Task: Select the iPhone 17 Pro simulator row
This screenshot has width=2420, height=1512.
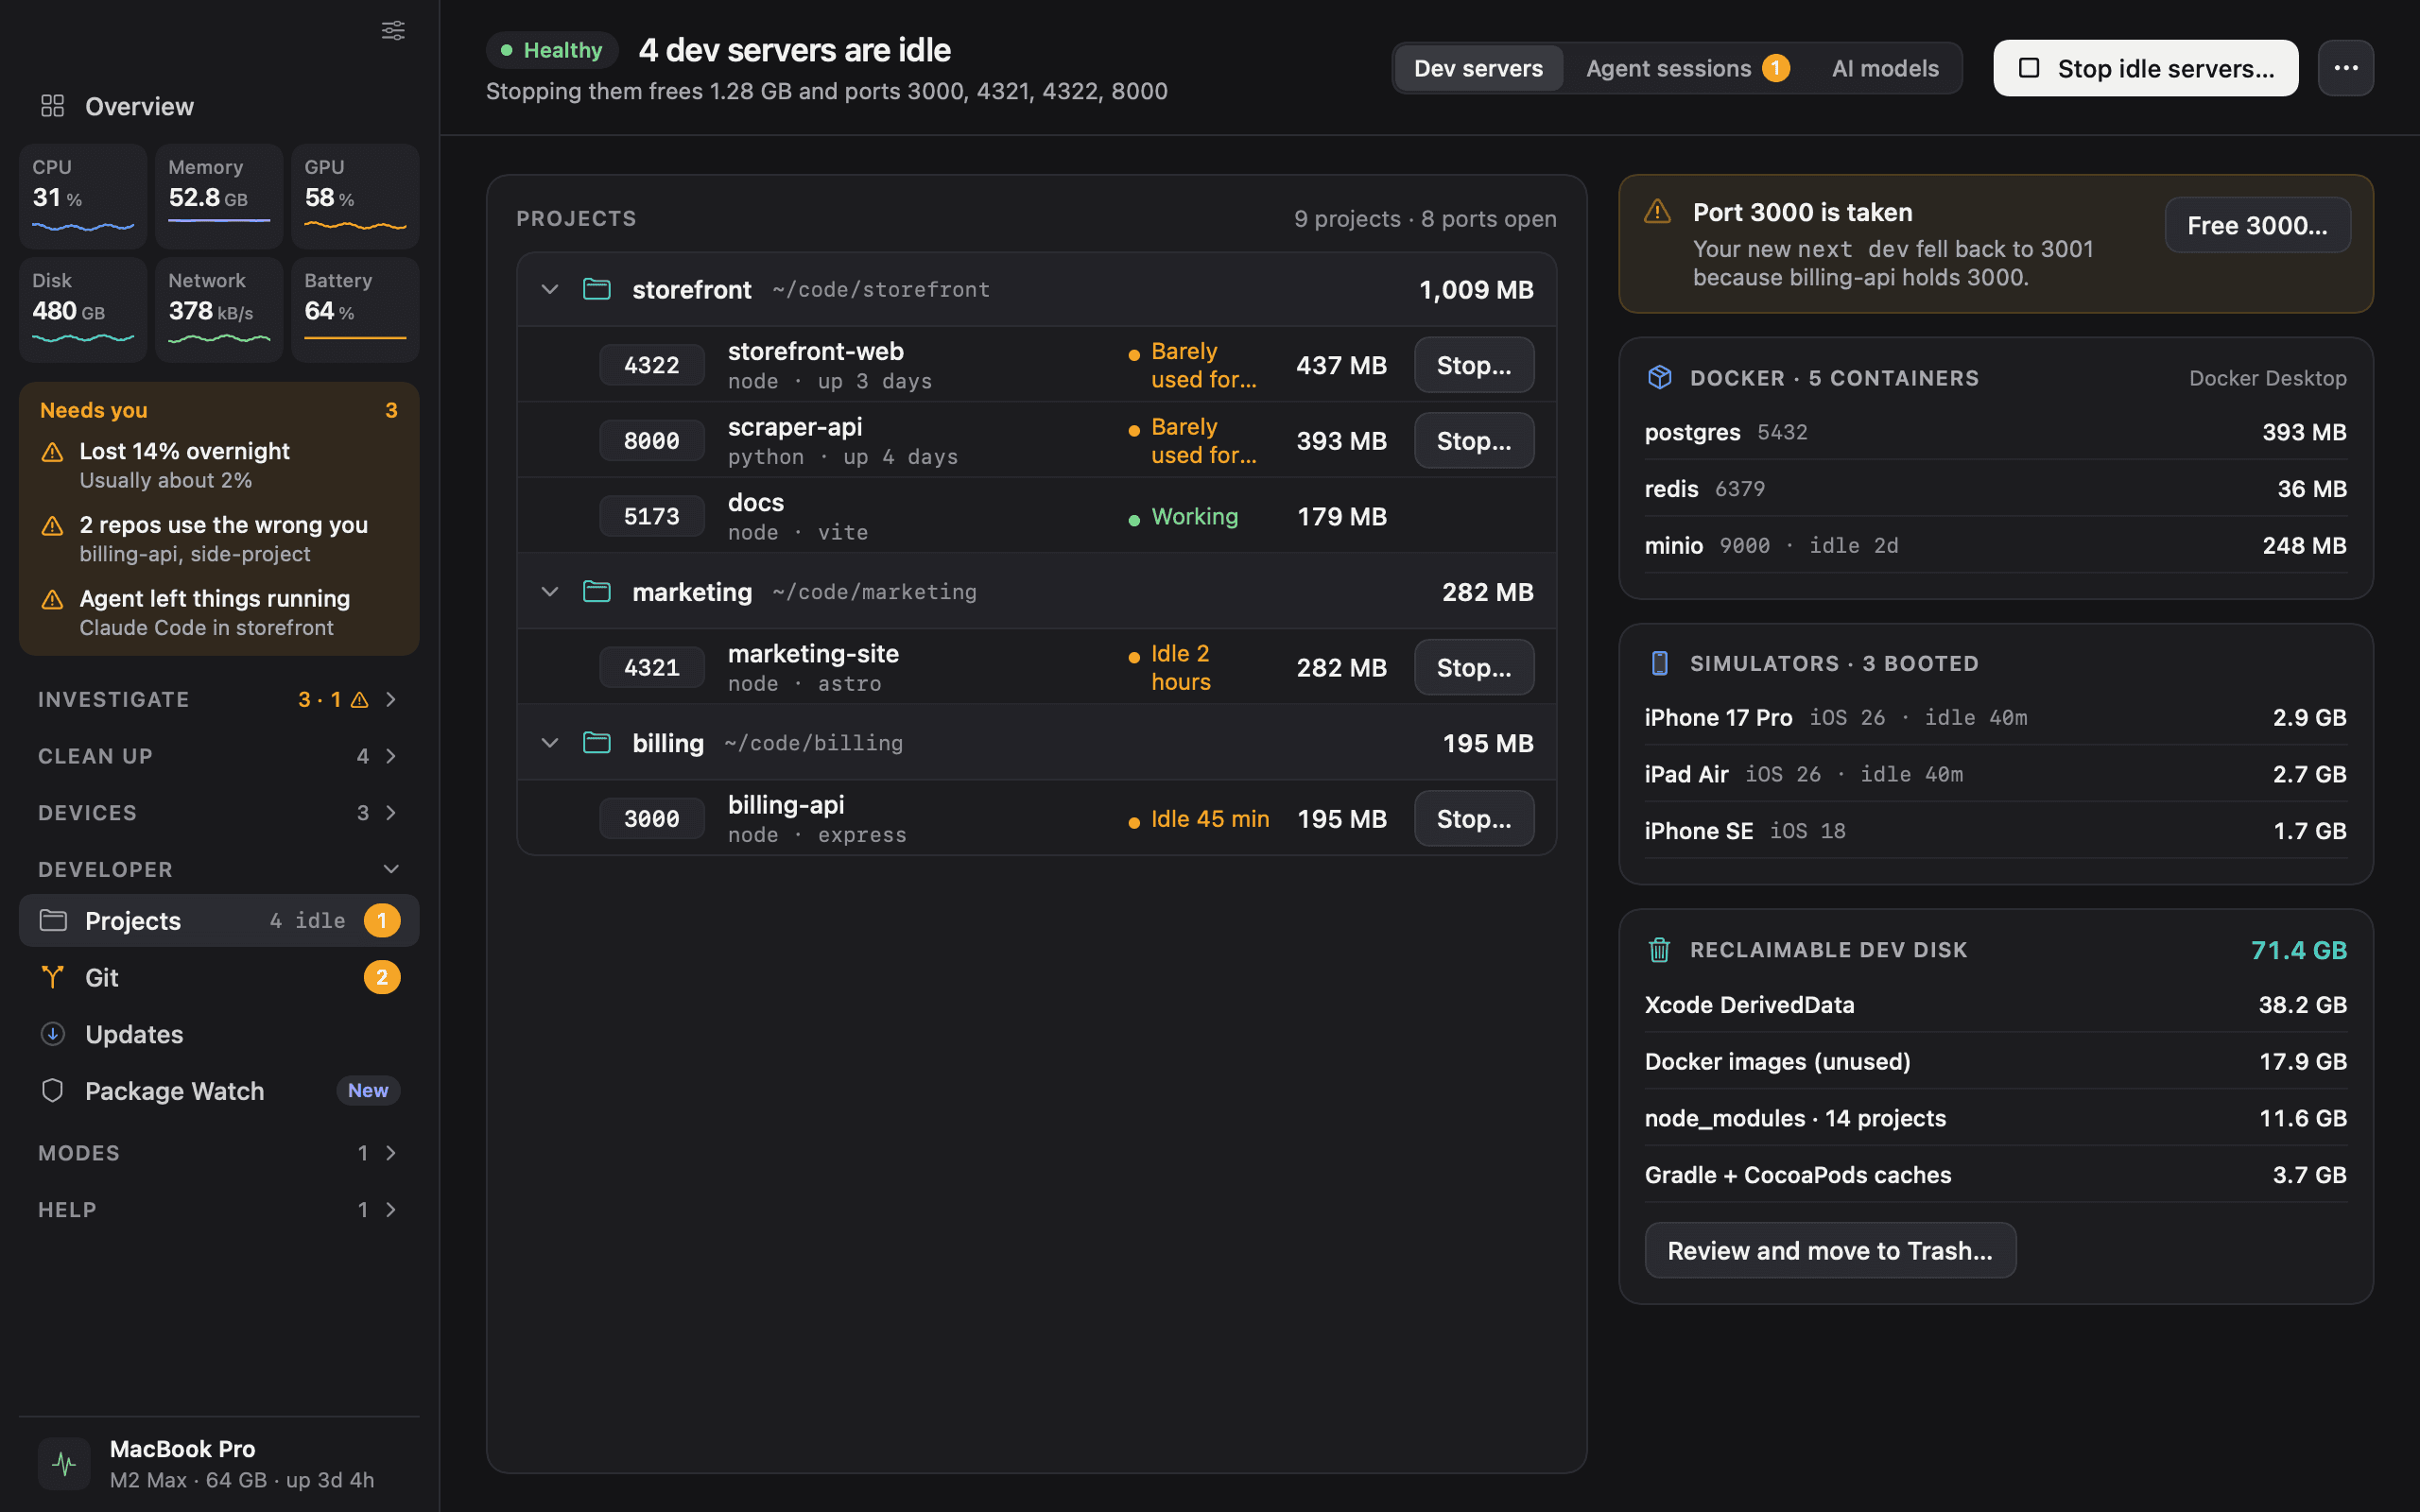Action: 1995,717
